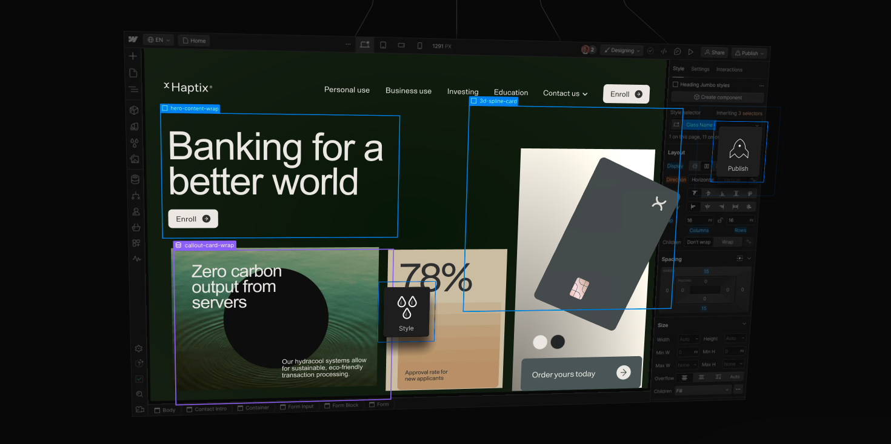Click the Share button

(714, 53)
